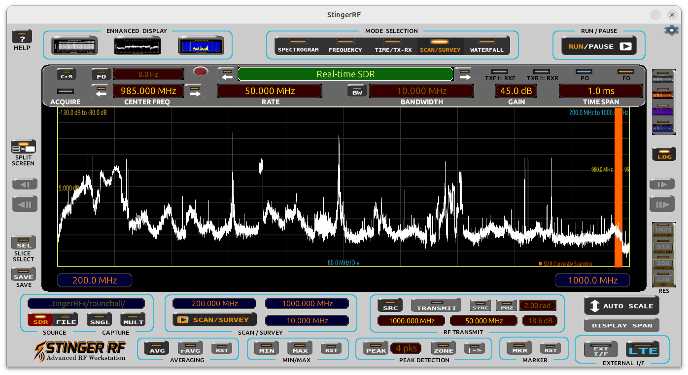The width and height of the screenshot is (688, 375).
Task: Select SNGL capture button
Action: click(99, 320)
